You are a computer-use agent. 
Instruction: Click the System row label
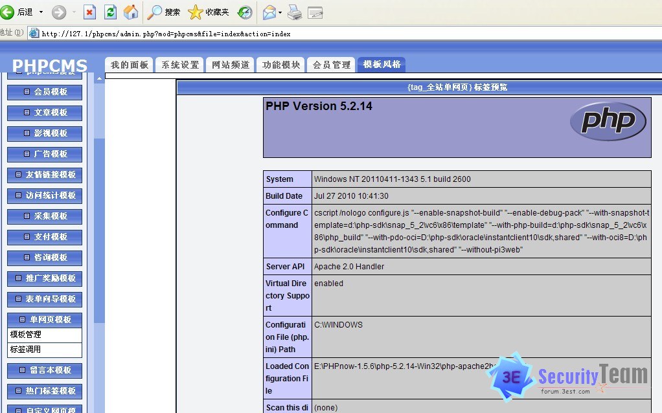[279, 179]
